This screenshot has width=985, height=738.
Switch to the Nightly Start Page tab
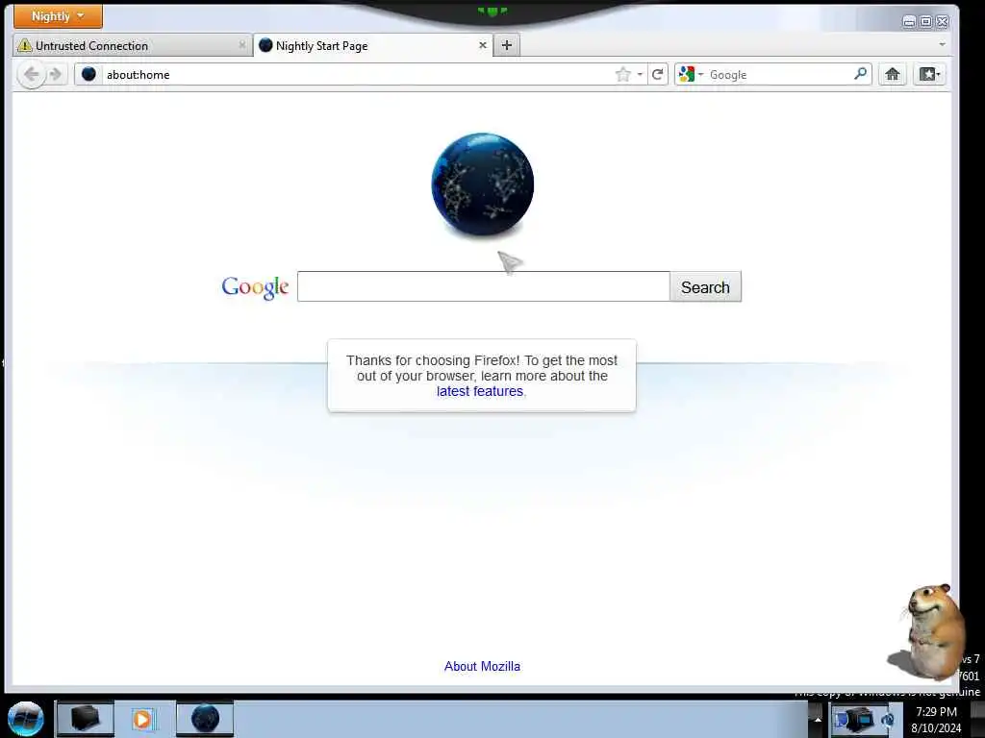[373, 45]
